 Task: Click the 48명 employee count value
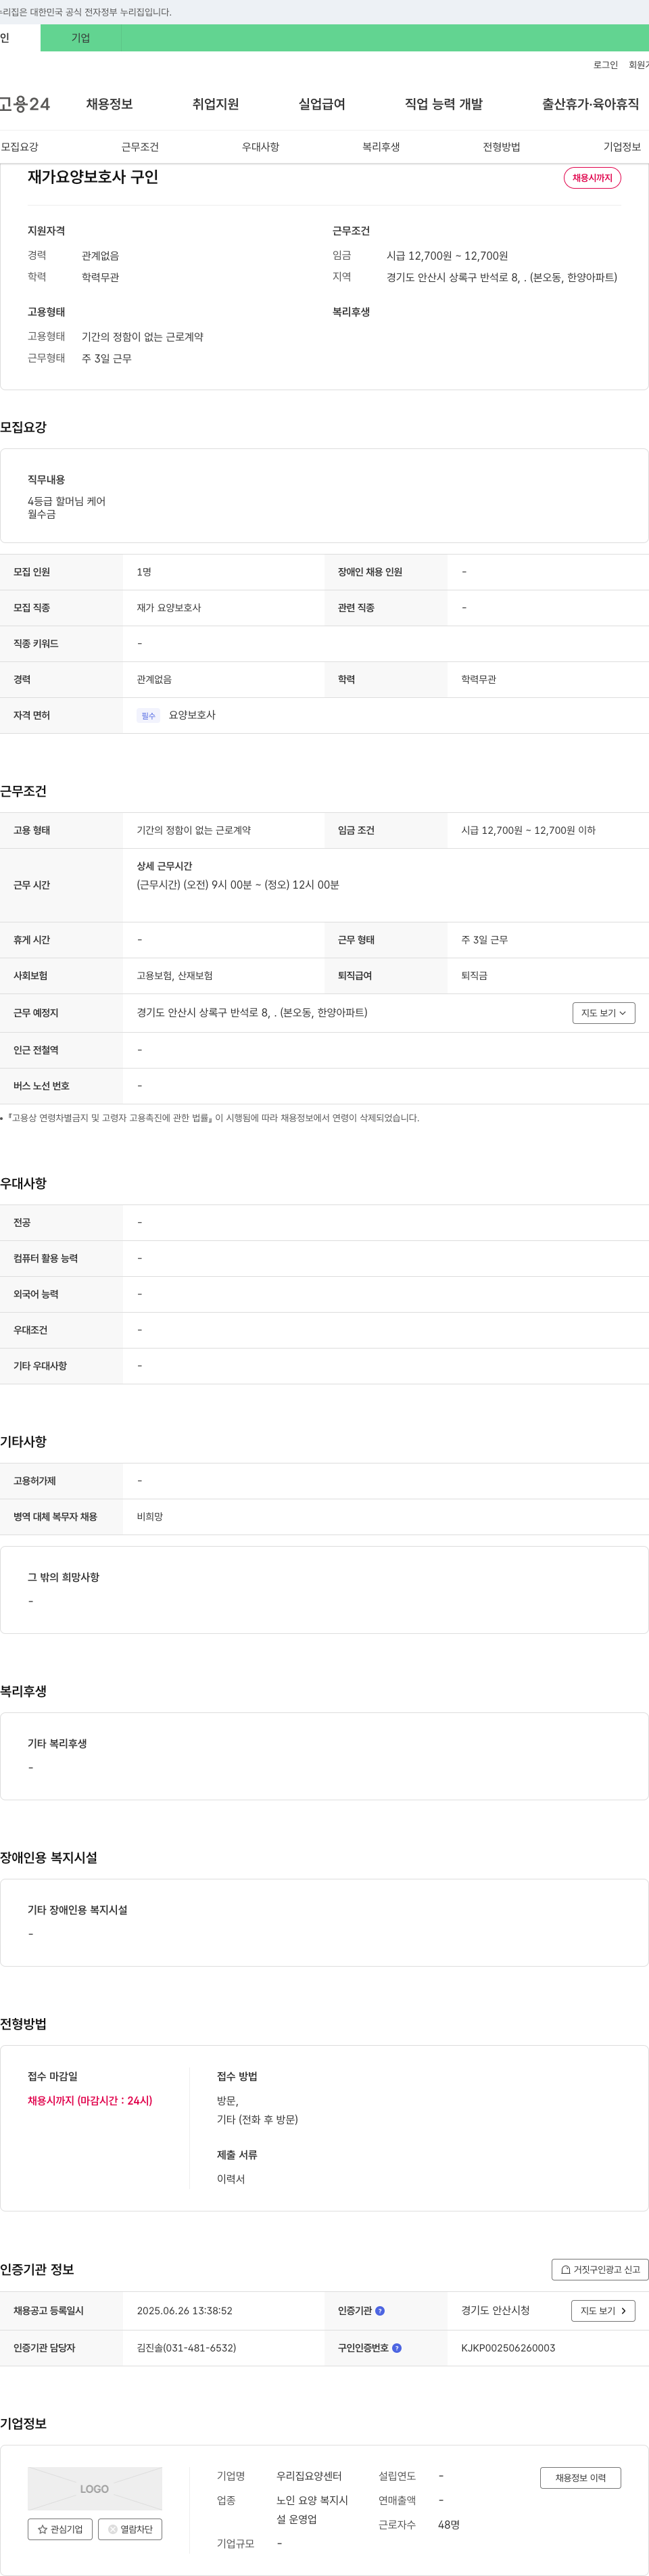(x=449, y=2525)
